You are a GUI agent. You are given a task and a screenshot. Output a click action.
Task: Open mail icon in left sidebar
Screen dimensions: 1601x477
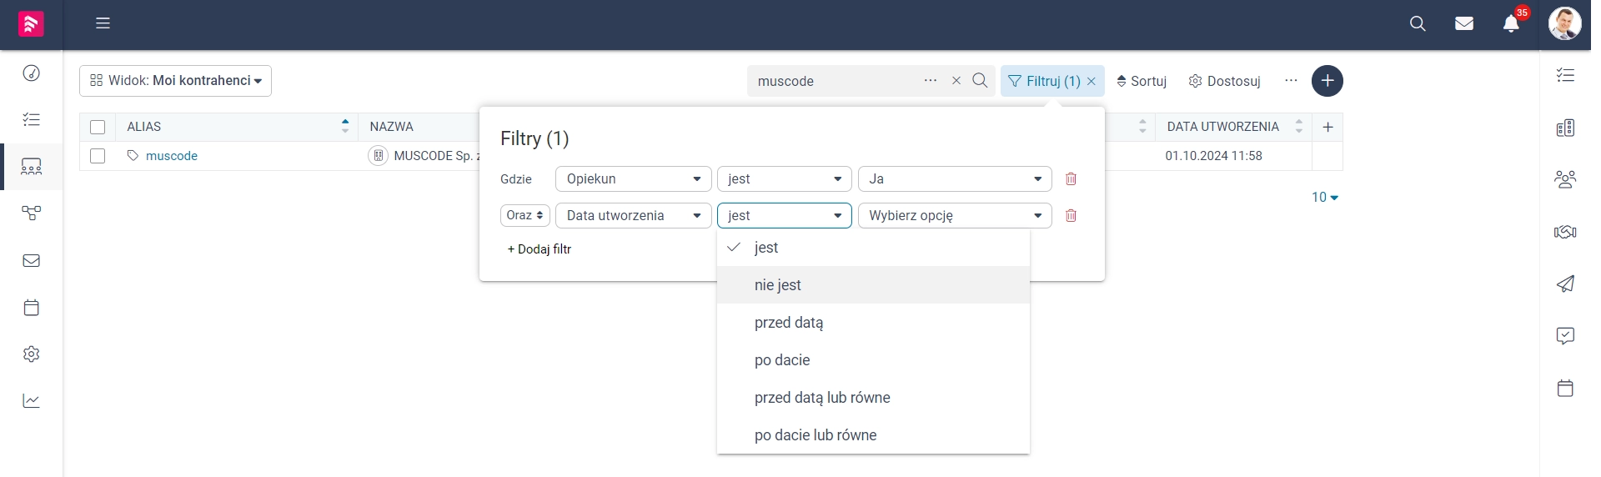pos(31,260)
